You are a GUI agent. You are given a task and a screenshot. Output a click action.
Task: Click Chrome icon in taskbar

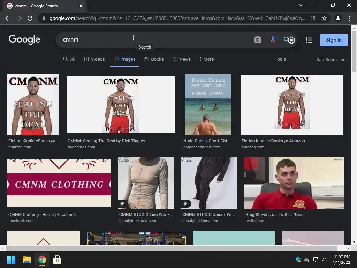42,260
